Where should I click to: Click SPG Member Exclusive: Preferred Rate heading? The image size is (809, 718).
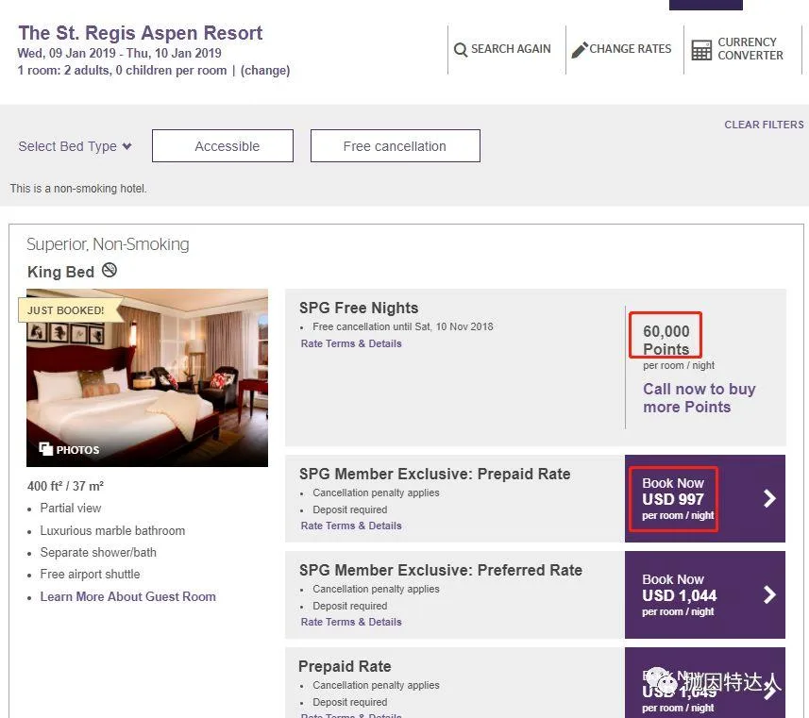click(x=441, y=570)
